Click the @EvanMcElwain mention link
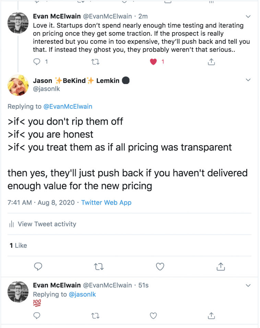260x328 pixels. [x=68, y=107]
